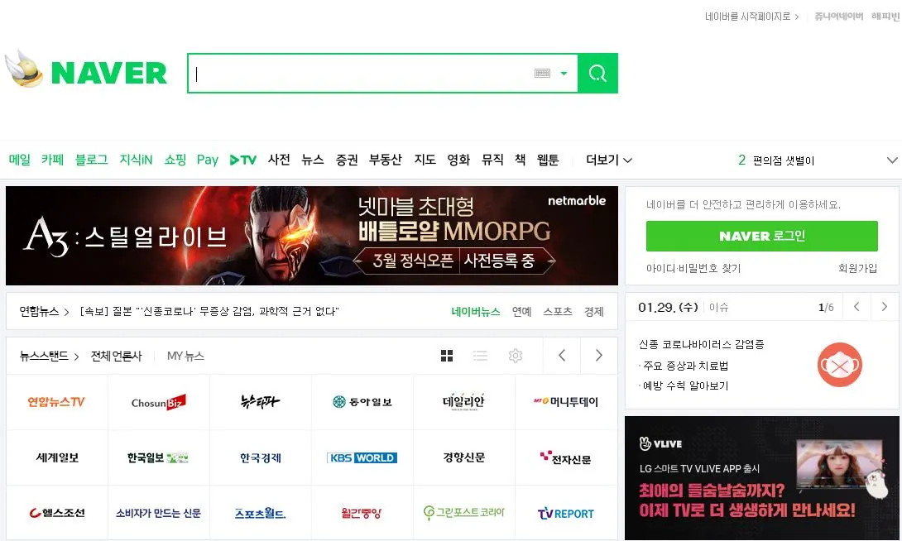Open 아이디·비밀번호 찾기 link

pyautogui.click(x=693, y=268)
